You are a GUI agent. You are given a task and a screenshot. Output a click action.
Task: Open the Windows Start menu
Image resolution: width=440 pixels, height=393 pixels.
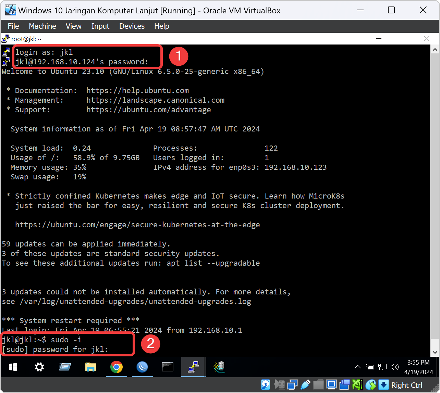(13, 367)
